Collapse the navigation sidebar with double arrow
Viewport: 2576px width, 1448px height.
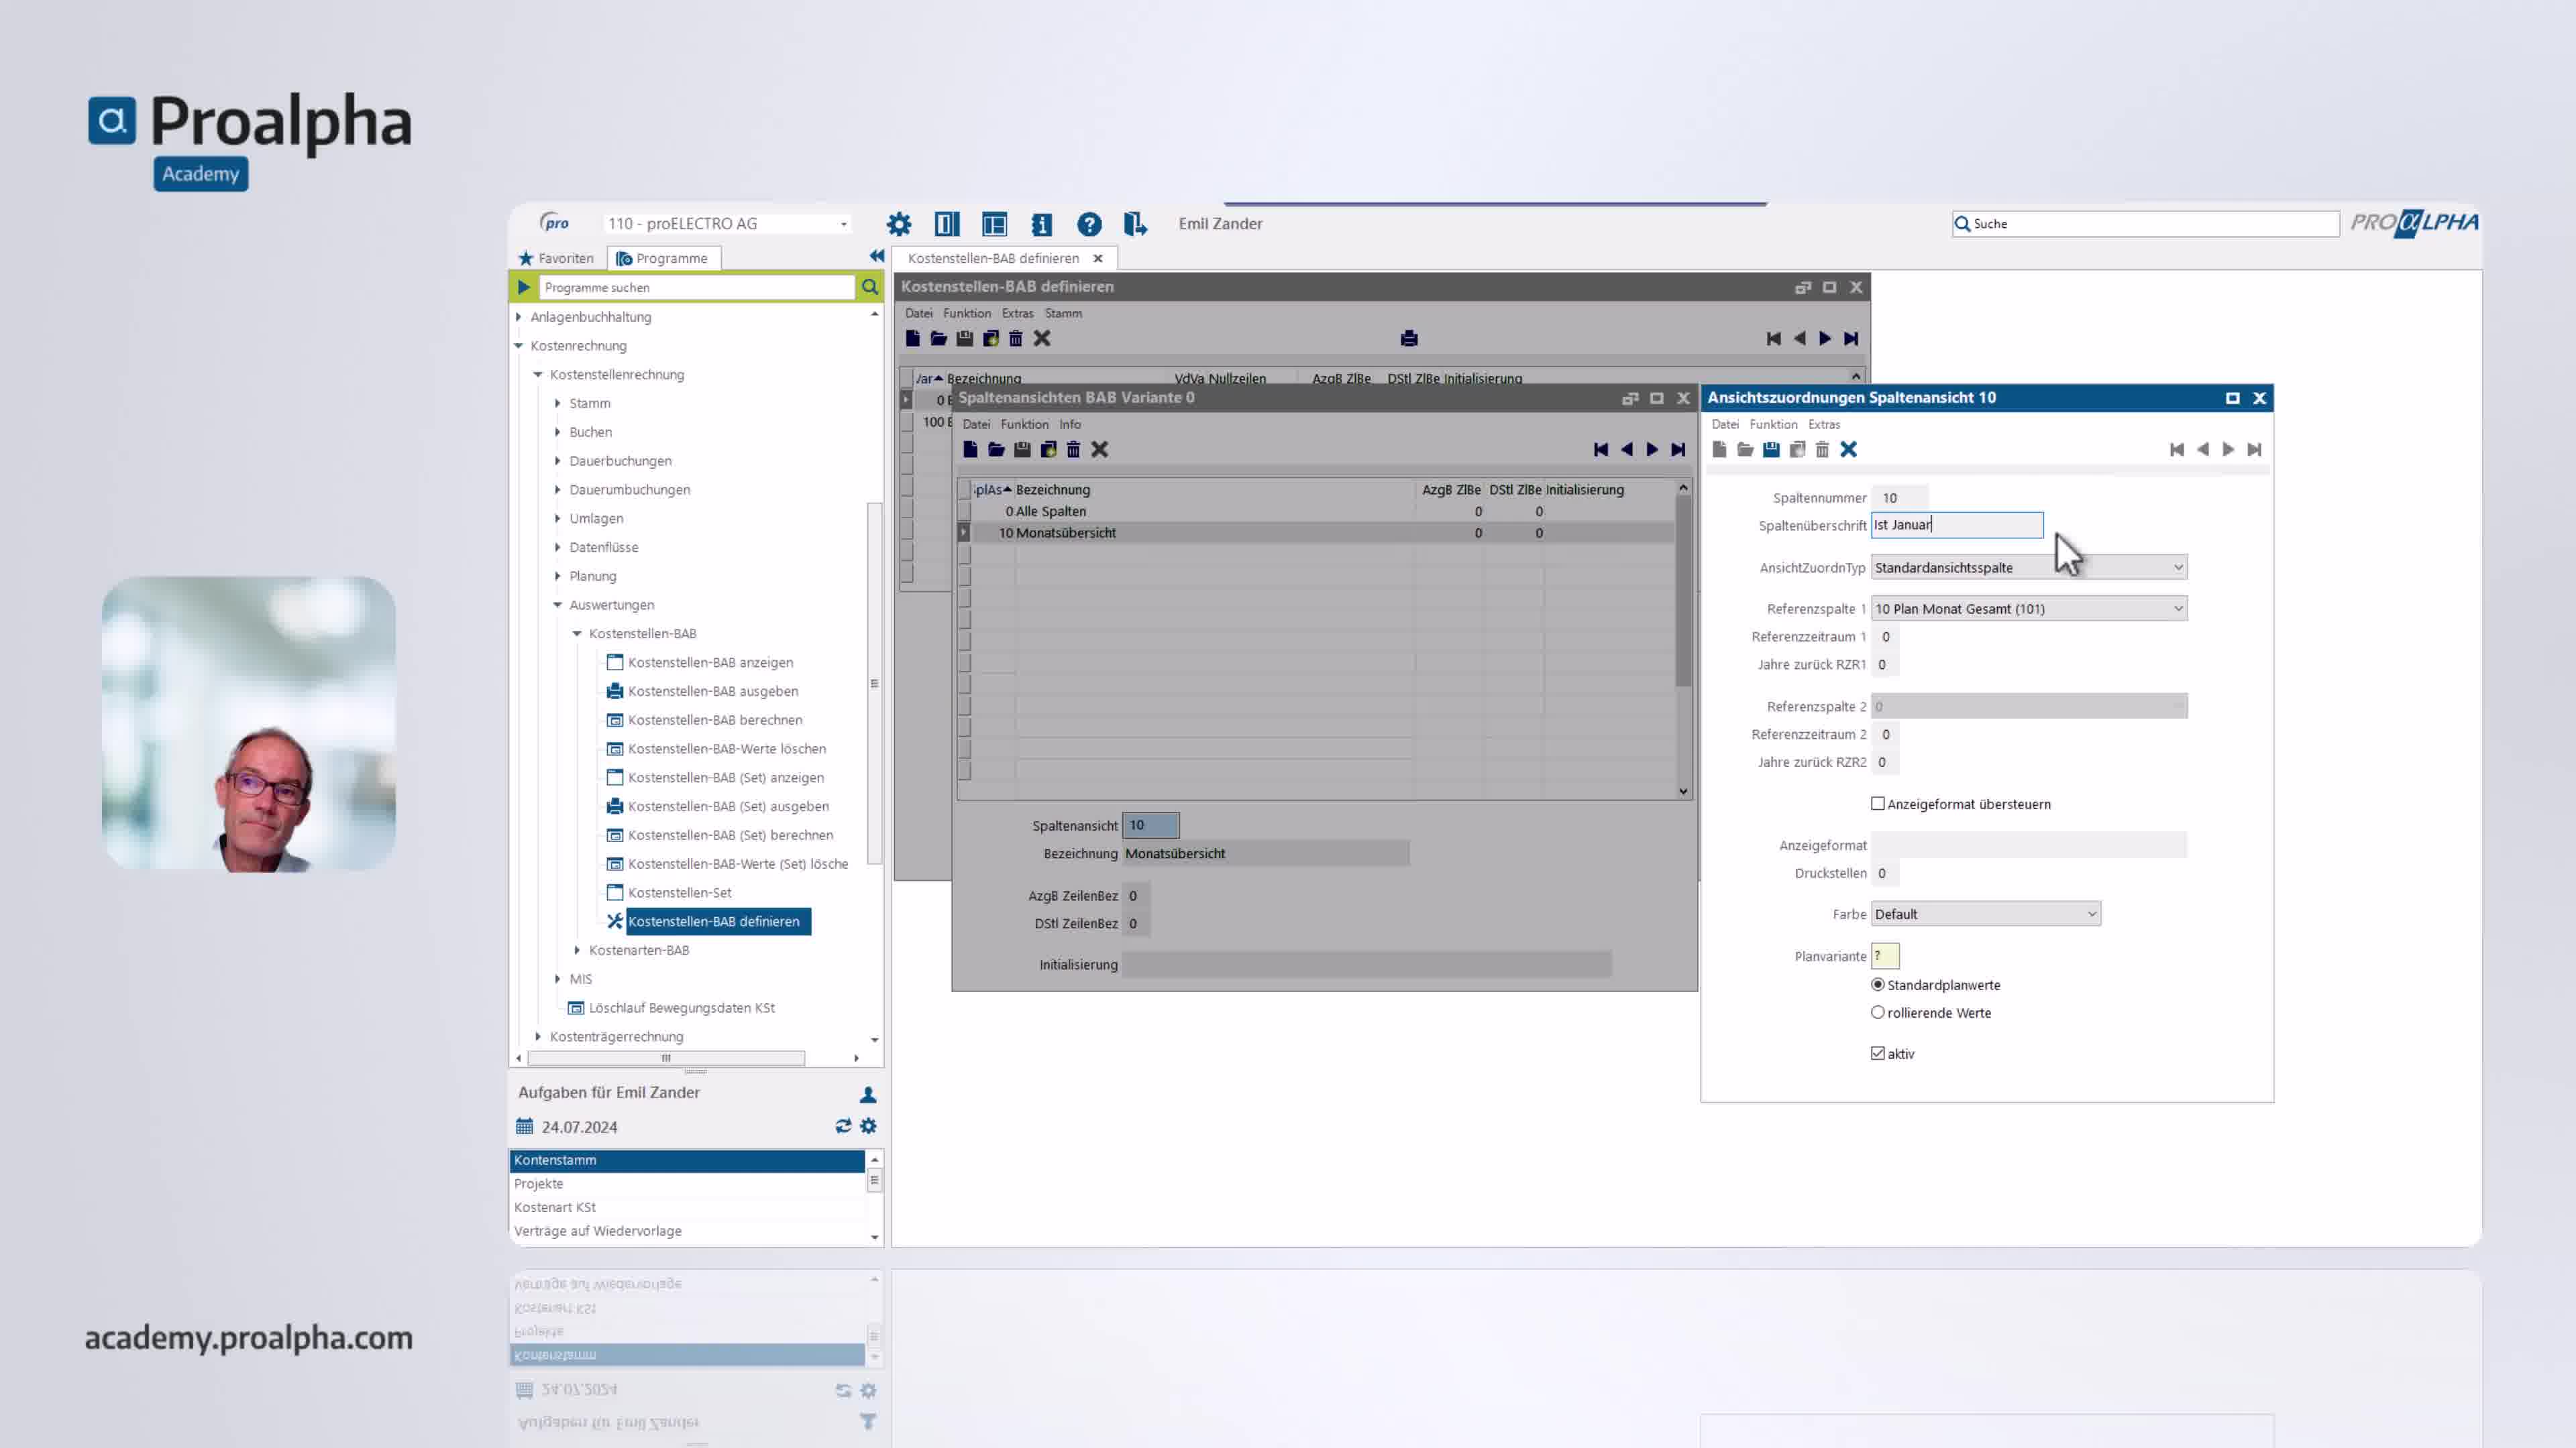[877, 257]
